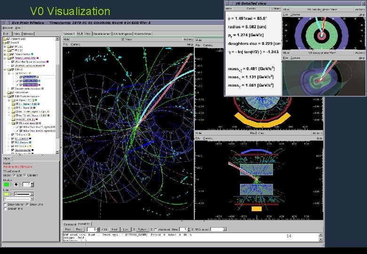Switch to the Macros tab
Image resolution: width=367 pixels, height=254 pixels.
pyautogui.click(x=28, y=34)
